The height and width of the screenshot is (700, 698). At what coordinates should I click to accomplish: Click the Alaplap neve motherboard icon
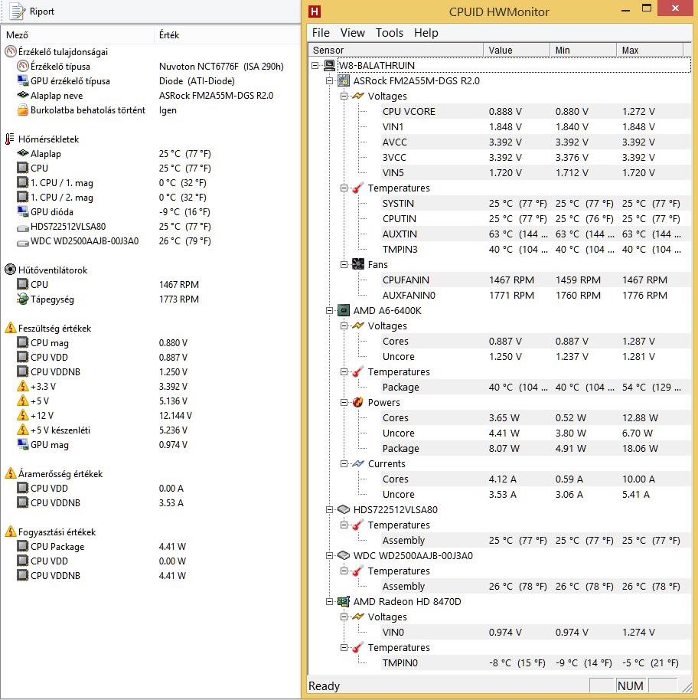(x=23, y=95)
